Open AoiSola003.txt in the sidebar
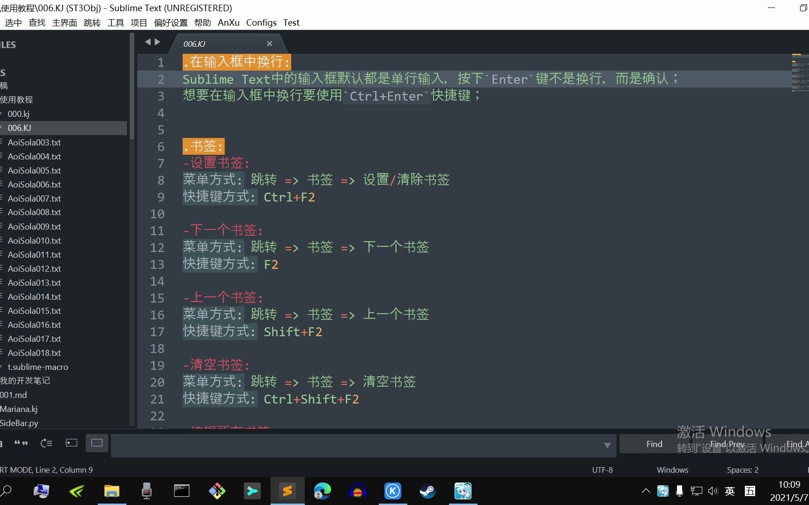 (63, 142)
